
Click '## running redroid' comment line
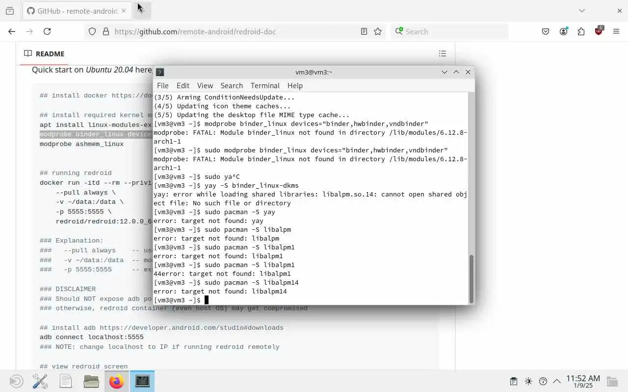click(76, 173)
